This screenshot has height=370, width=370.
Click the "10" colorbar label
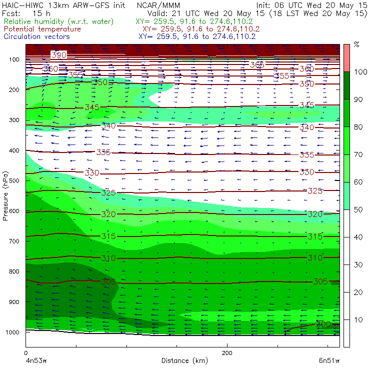(x=358, y=320)
